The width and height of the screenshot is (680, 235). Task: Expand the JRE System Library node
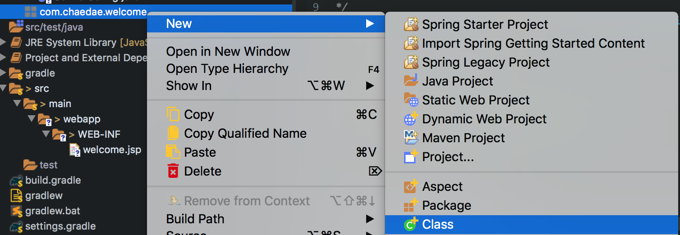click(4, 43)
